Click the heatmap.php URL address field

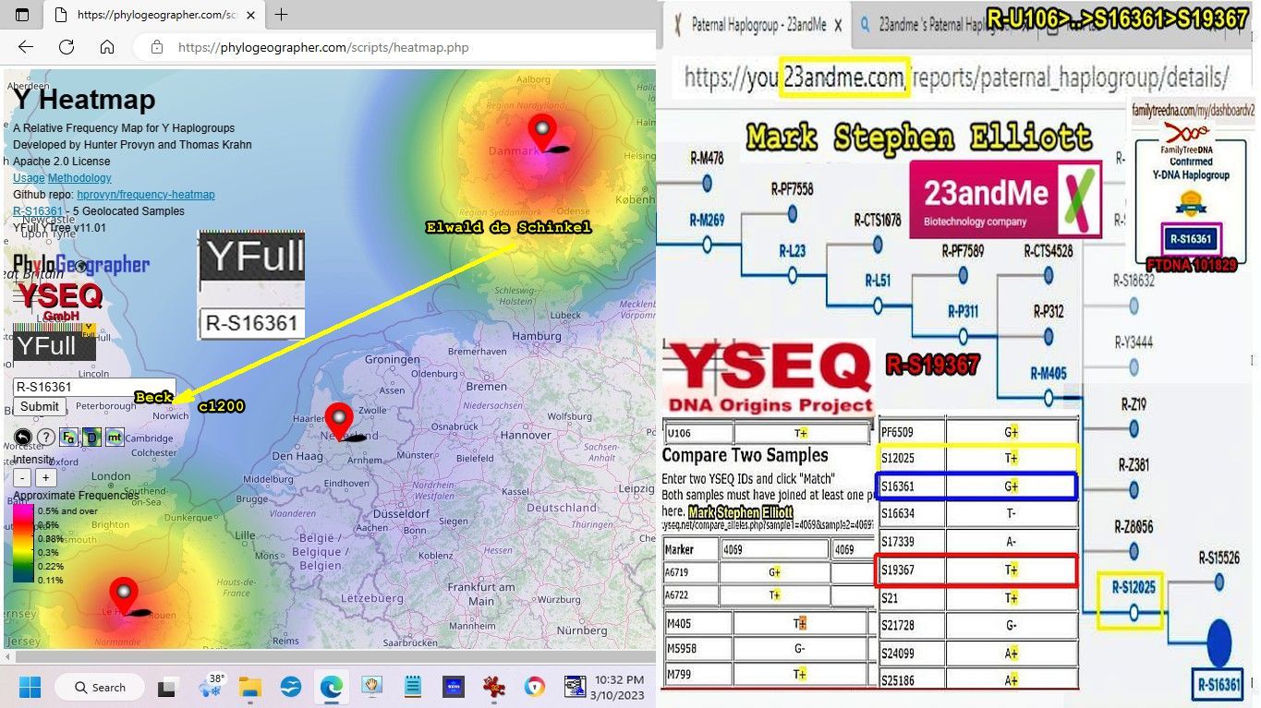[322, 47]
